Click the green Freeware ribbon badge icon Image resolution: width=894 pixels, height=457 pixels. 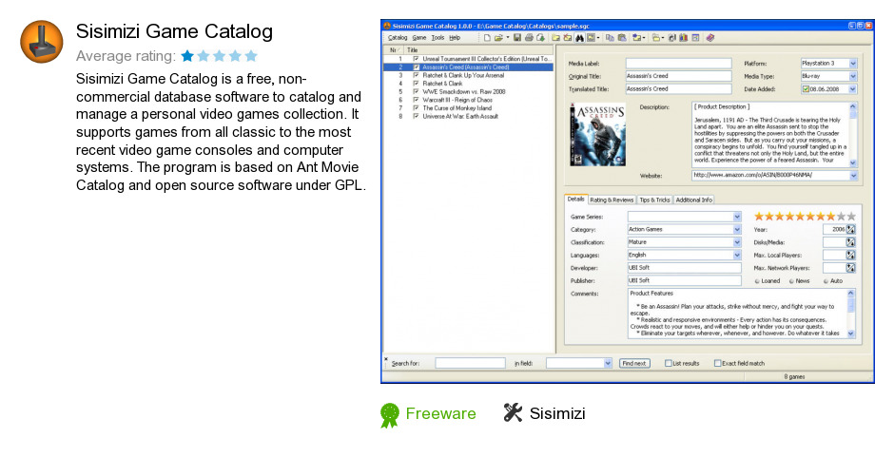[x=390, y=415]
